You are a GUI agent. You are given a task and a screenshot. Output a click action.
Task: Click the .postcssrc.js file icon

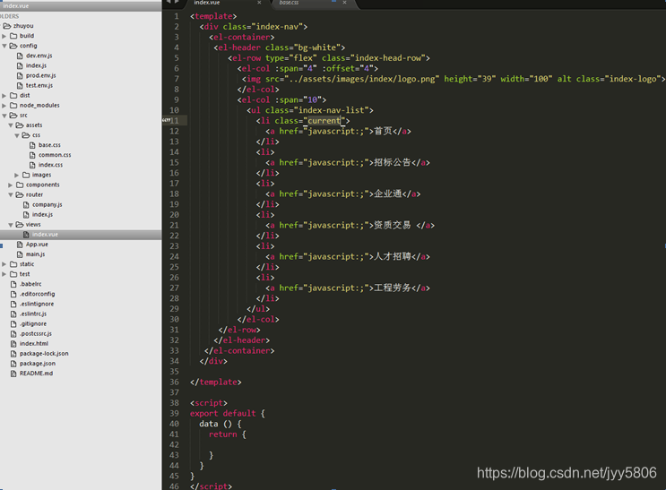point(13,334)
